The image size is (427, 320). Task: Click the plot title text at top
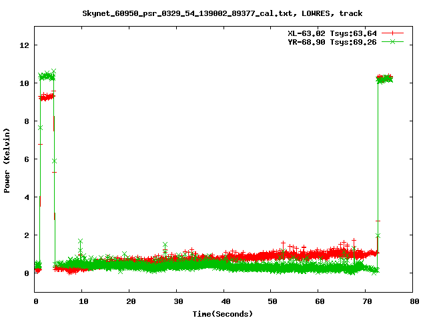(x=222, y=13)
